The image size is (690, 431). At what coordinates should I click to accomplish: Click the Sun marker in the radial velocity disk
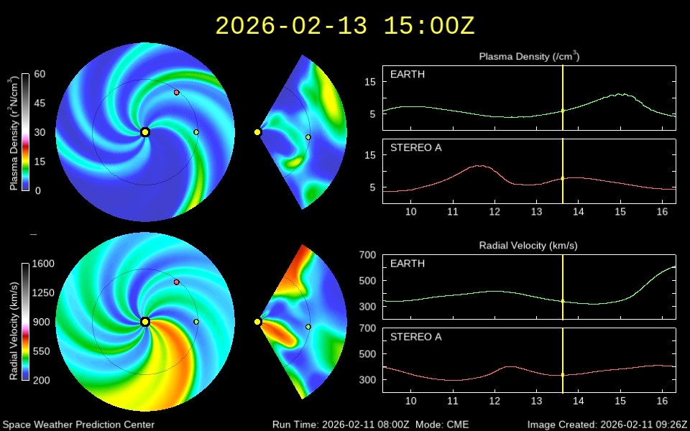tap(145, 322)
